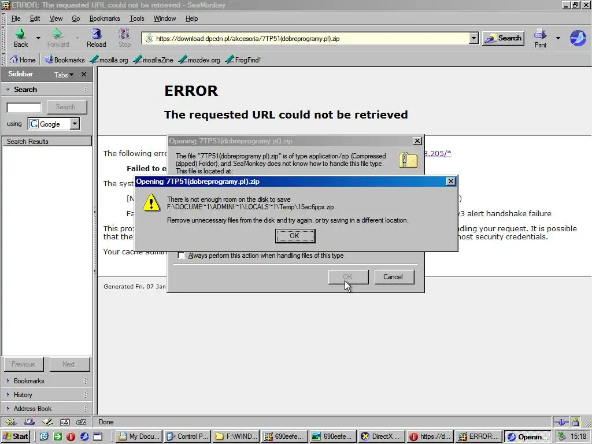Switch to DirectX taskbar button

[382, 436]
